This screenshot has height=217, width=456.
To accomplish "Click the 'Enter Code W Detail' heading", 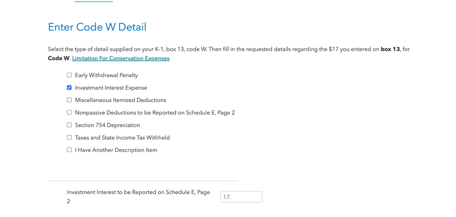I will coord(97,27).
